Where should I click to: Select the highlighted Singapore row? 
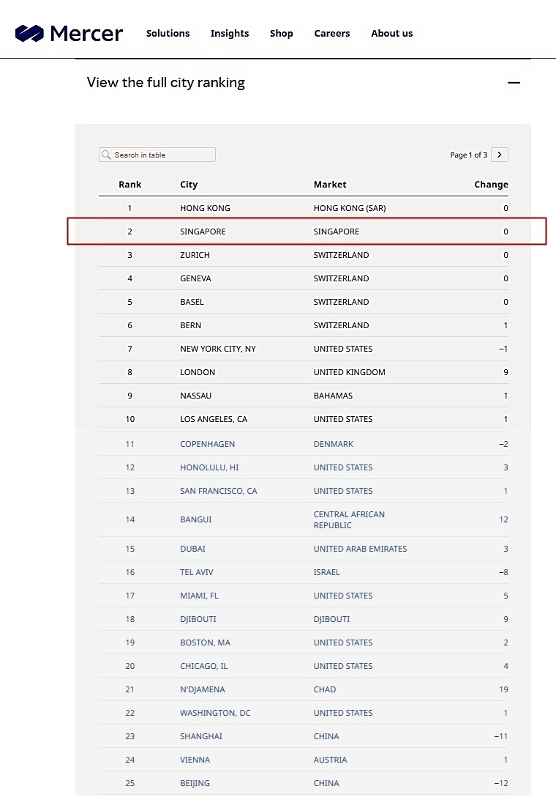pos(307,232)
